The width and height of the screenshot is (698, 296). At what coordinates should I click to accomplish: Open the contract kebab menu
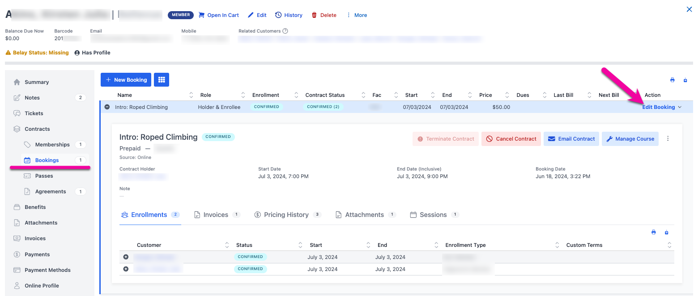click(x=668, y=139)
